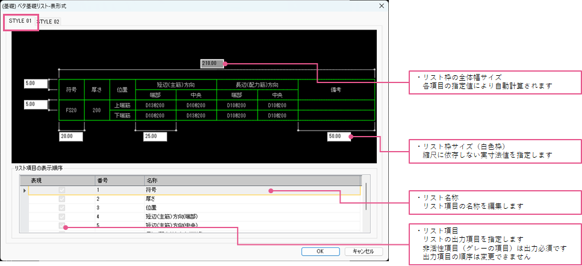582x266 pixels.
Task: Select the 位置 name cell in list
Action: click(252, 208)
